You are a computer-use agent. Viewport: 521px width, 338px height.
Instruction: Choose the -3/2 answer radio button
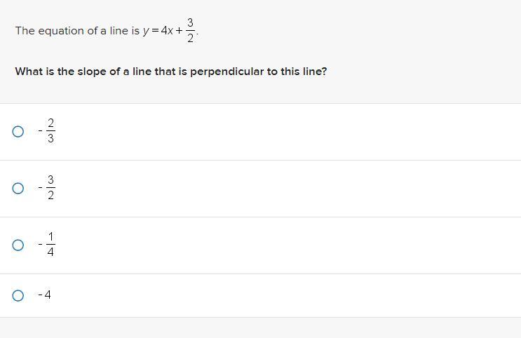18,189
